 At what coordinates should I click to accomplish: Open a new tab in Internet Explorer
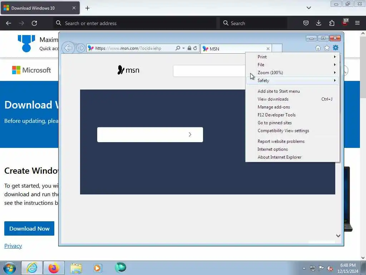(x=277, y=48)
